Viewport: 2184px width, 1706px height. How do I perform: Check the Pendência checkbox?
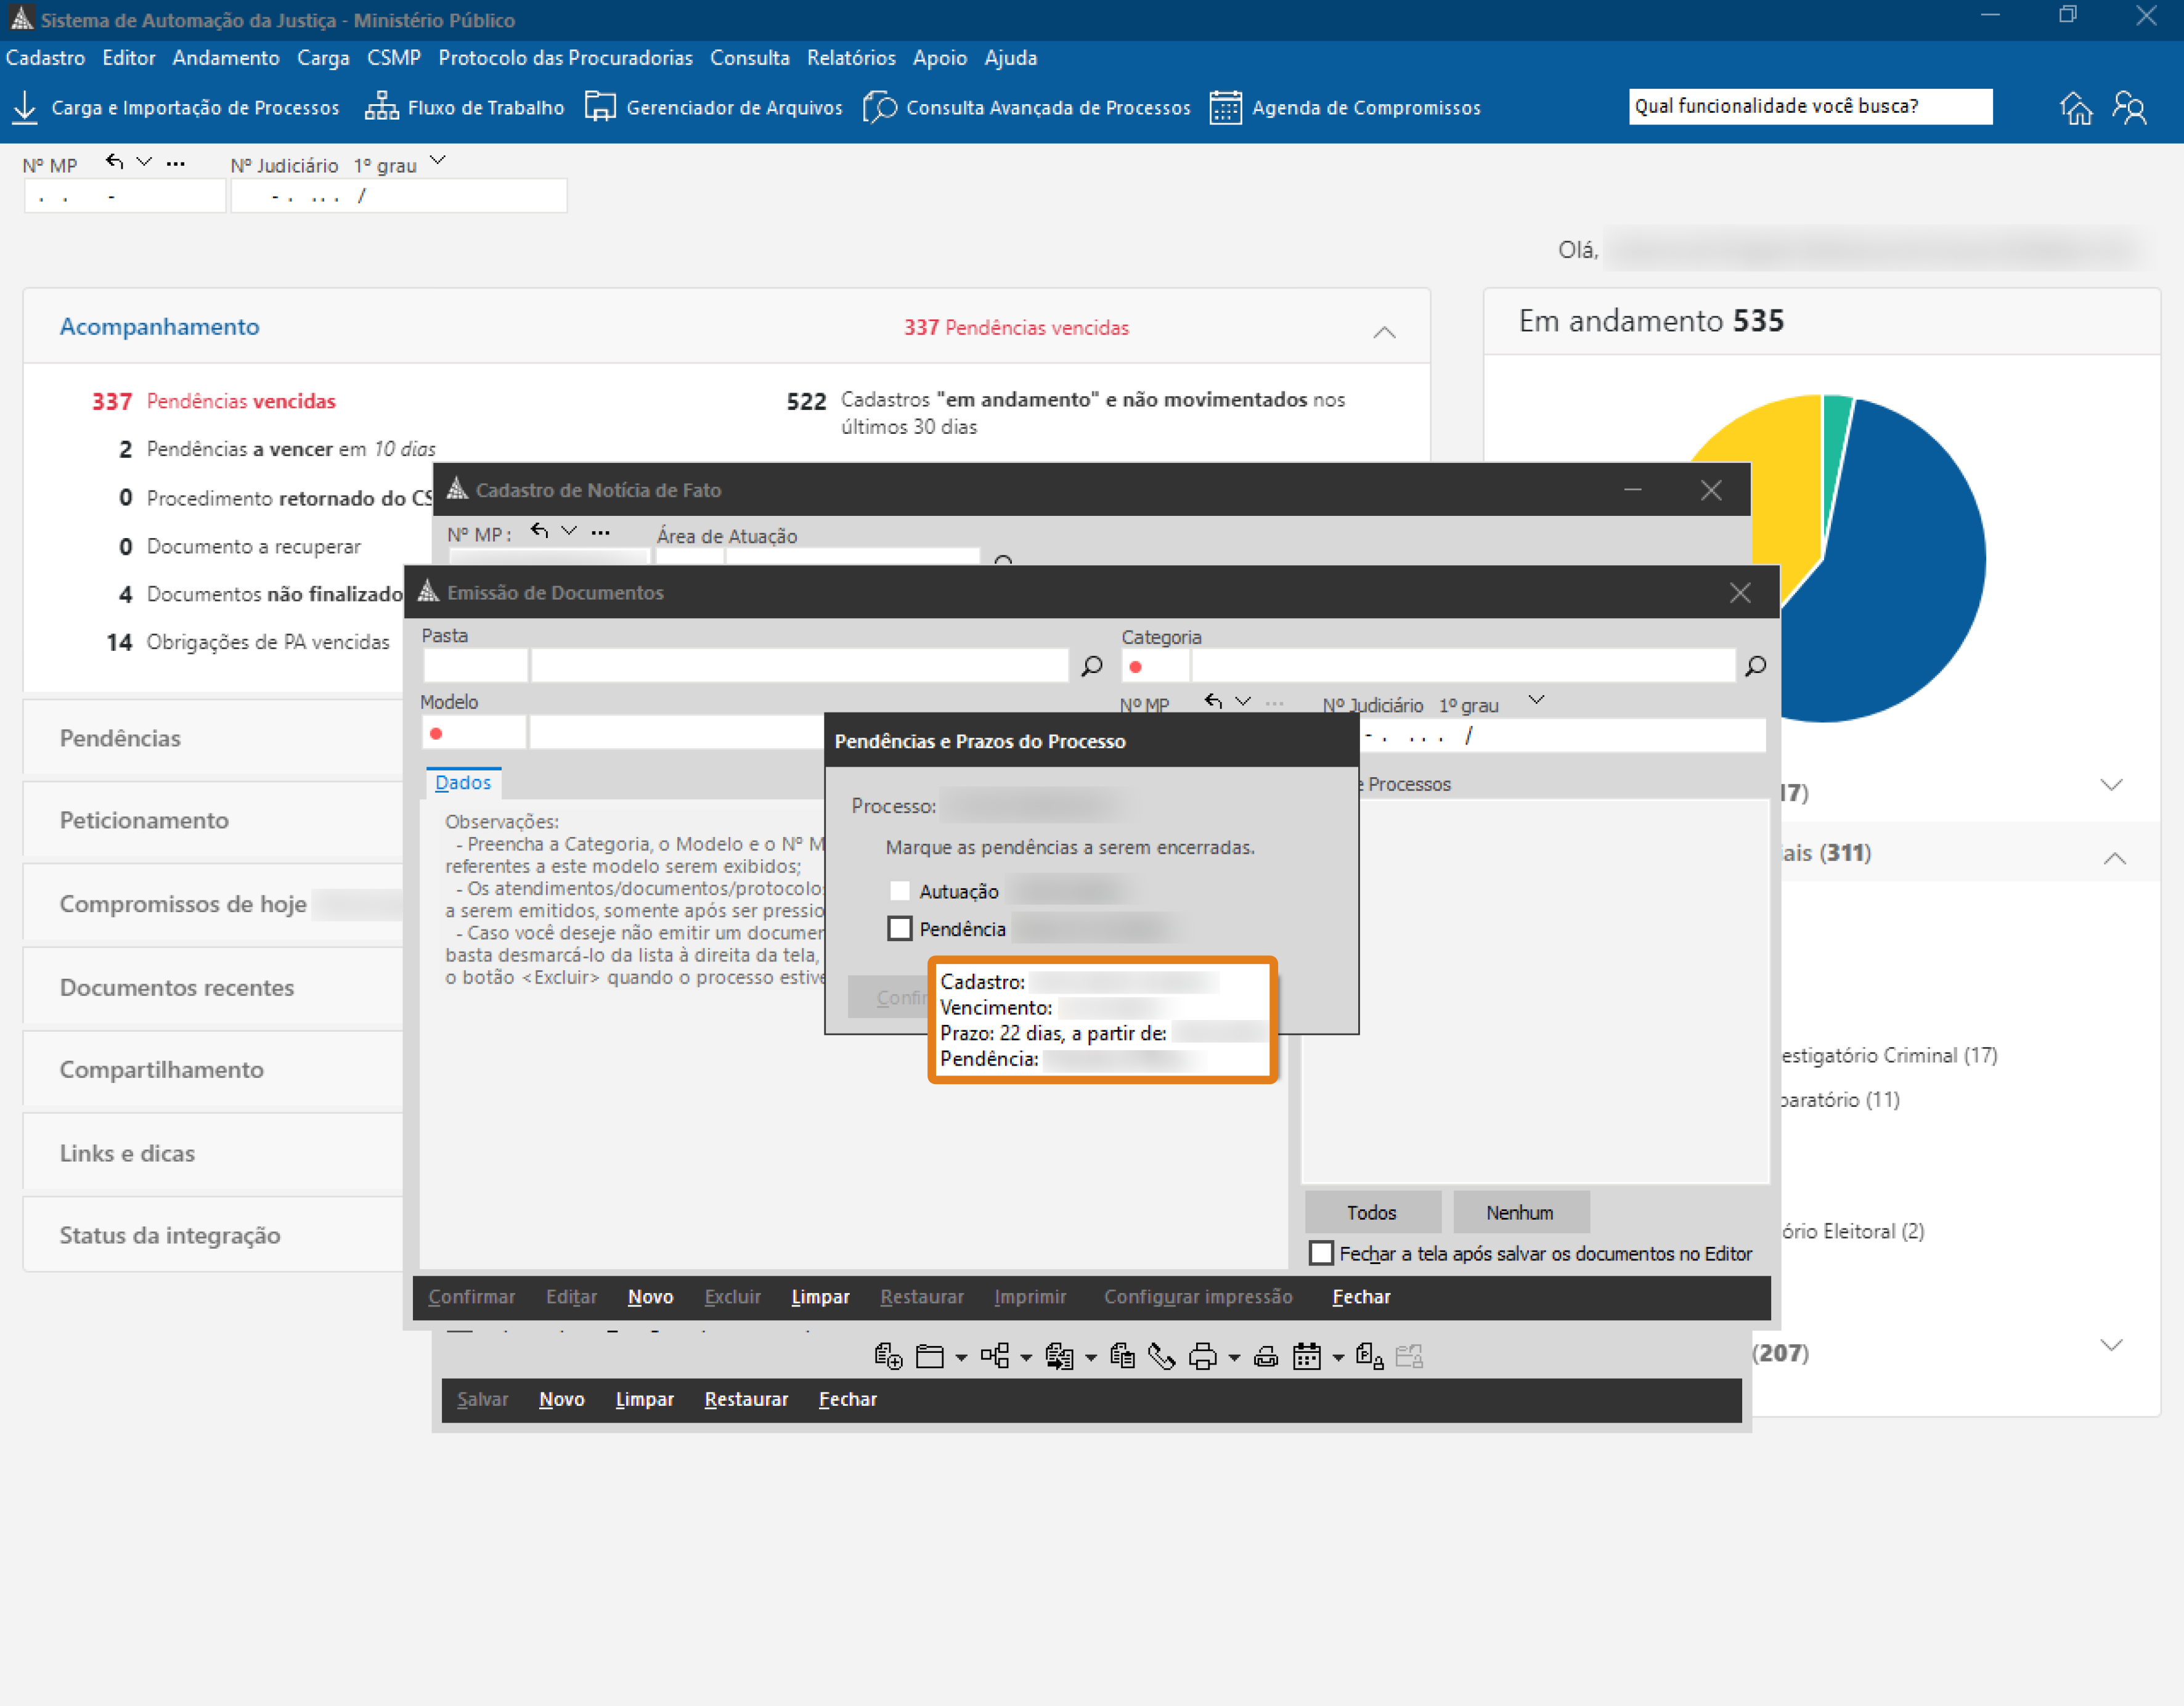pos(900,929)
